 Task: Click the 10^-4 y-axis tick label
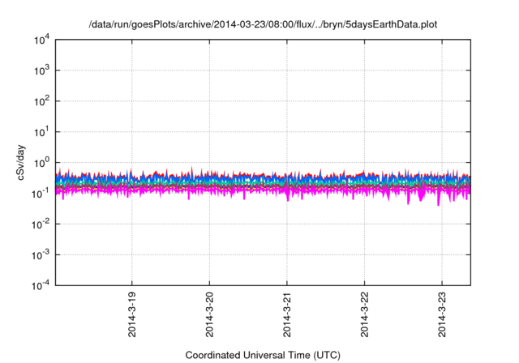click(41, 285)
